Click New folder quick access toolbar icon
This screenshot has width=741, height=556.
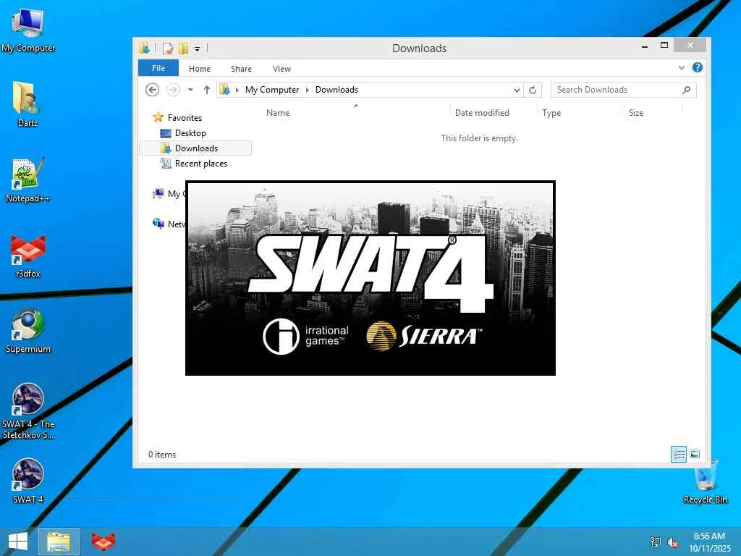coord(183,49)
